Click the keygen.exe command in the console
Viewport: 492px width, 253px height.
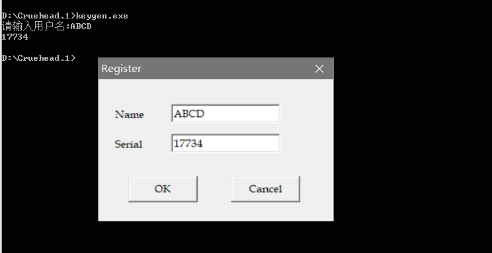click(102, 16)
